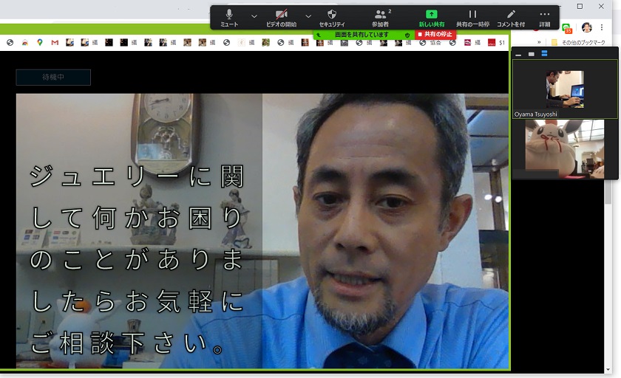Switch video panel to blue grid view
The image size is (621, 378).
tap(545, 54)
